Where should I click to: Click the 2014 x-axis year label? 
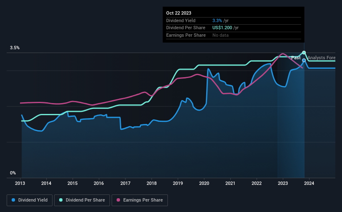click(x=46, y=183)
